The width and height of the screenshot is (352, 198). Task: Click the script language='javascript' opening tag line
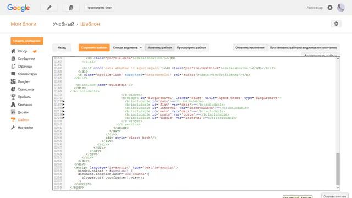coord(126,167)
